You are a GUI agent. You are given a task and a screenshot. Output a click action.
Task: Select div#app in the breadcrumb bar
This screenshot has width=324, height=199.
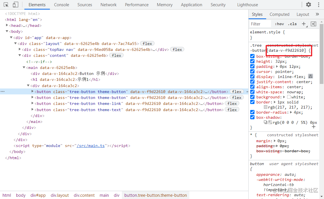pos(38,195)
